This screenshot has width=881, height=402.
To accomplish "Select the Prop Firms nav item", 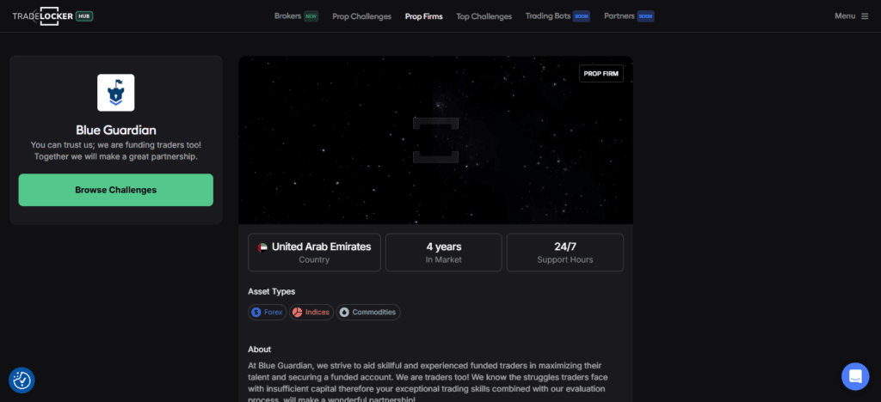I will (x=423, y=16).
